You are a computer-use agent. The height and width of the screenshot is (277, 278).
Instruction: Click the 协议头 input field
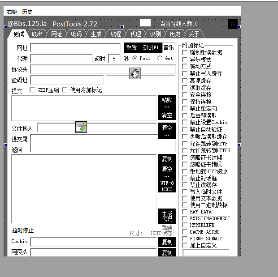[103, 69]
